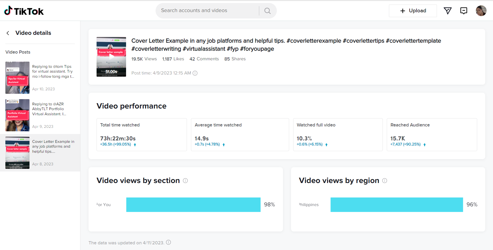Click the Philippines region bar
Viewport: 493px width, 250px height.
point(396,205)
